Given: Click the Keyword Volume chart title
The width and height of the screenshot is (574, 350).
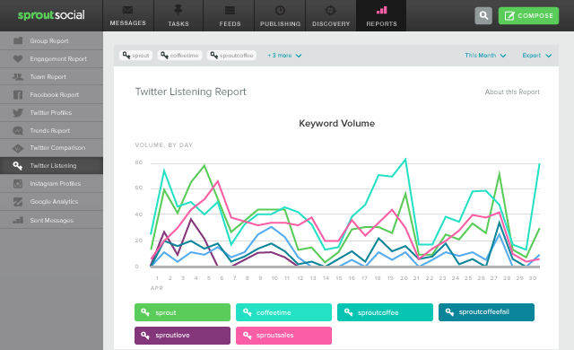Looking at the screenshot, I should pyautogui.click(x=337, y=123).
